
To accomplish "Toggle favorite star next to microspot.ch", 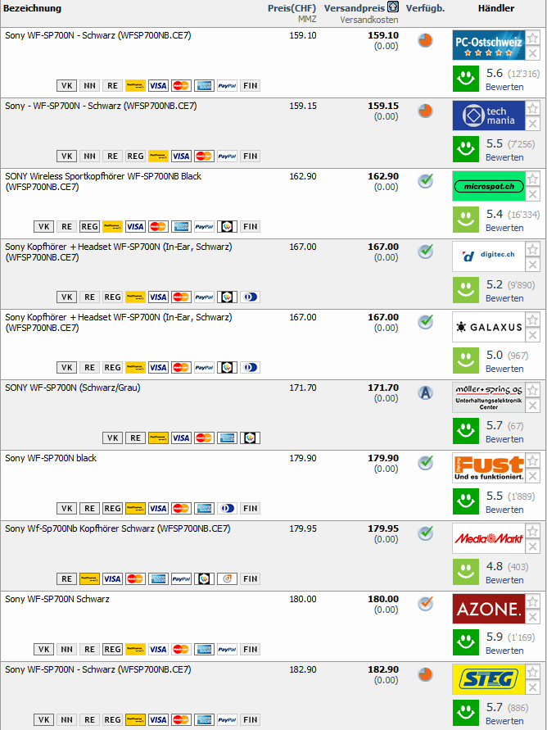I will tap(533, 179).
